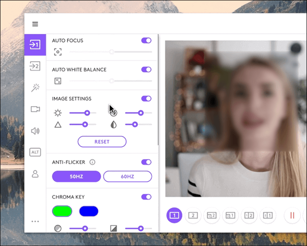Open the hamburger menu
The width and height of the screenshot is (307, 246).
point(35,24)
